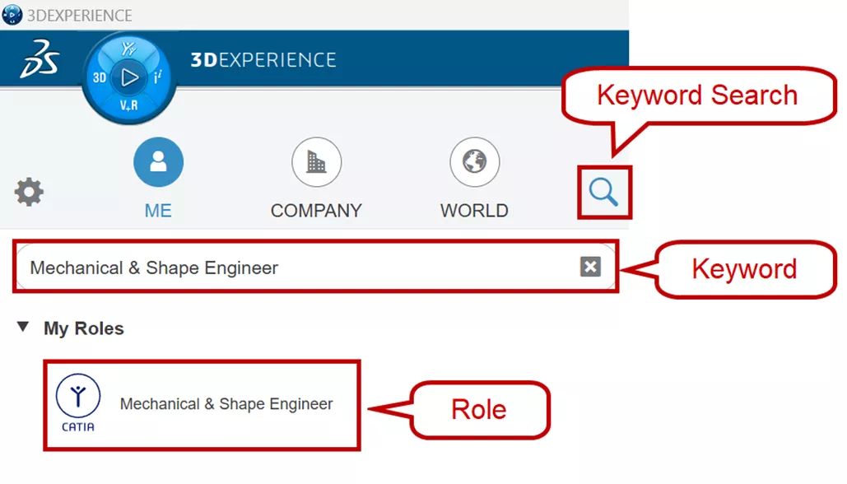
Task: Click the Keyword Search callout bubble
Action: point(697,95)
